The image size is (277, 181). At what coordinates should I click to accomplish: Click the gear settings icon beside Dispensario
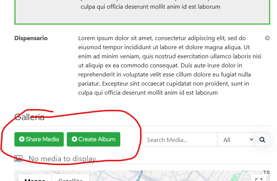click(268, 38)
